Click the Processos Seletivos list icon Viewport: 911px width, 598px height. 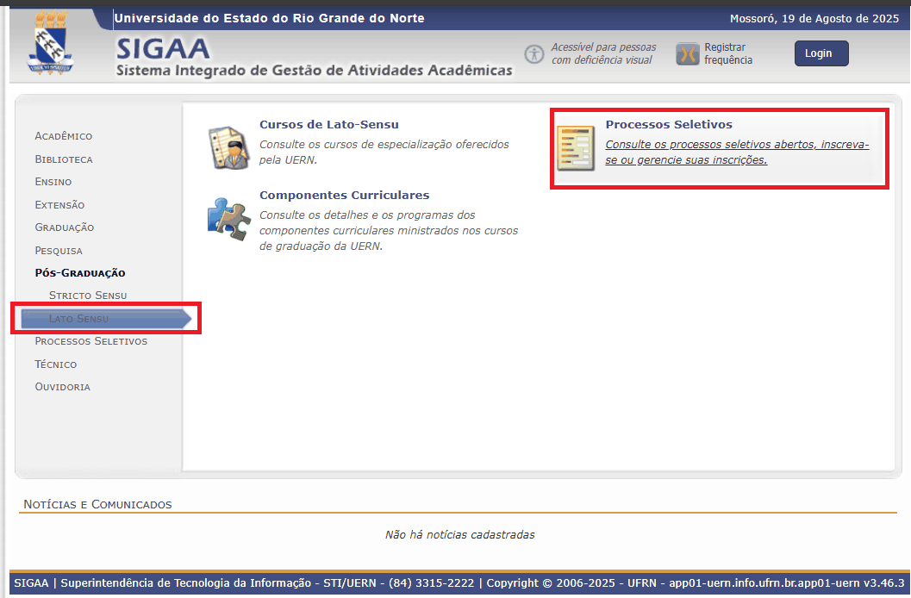pos(575,147)
